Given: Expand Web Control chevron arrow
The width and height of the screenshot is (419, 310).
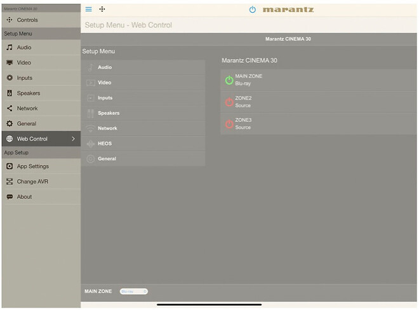Looking at the screenshot, I should click(x=73, y=139).
